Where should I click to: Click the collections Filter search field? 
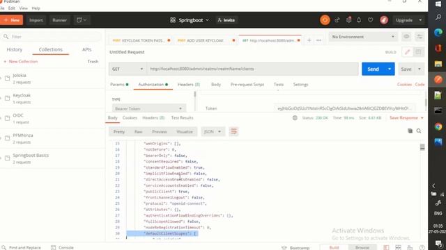coord(52,37)
